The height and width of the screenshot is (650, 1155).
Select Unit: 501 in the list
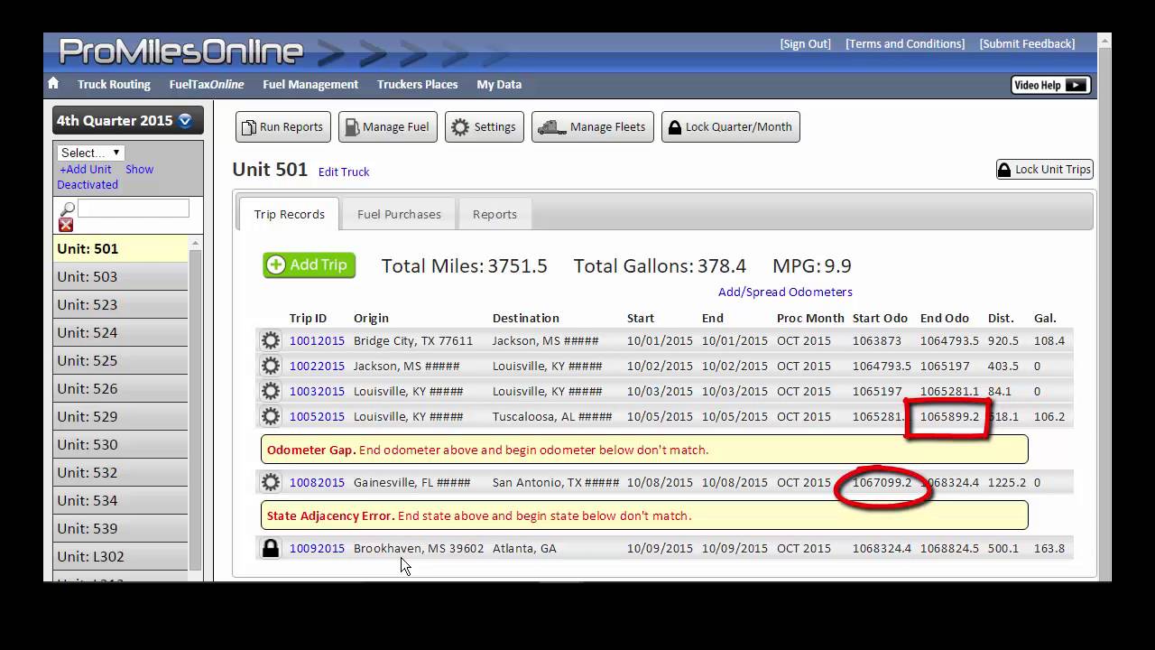tap(120, 248)
